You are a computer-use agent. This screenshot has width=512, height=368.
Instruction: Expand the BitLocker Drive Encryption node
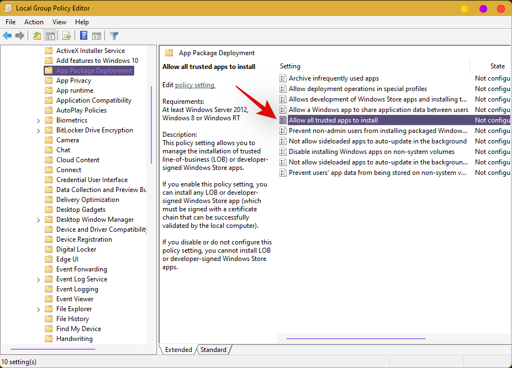point(38,130)
